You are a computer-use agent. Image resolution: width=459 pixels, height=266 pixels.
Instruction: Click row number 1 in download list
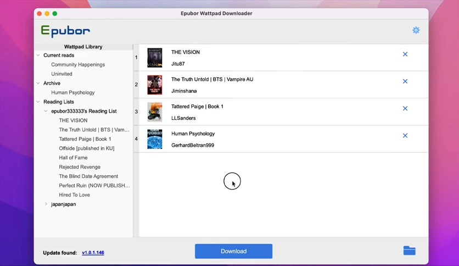[136, 57]
